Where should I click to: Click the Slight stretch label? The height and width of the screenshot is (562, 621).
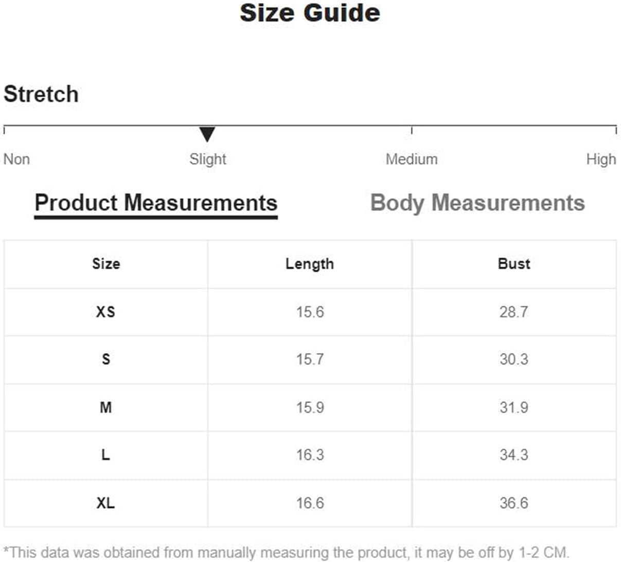point(207,159)
